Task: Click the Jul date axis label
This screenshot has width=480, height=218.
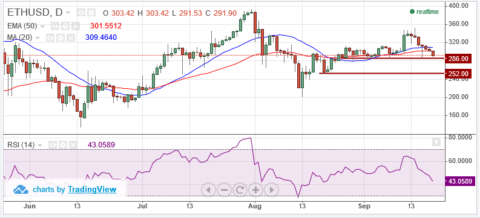Action: click(x=142, y=206)
